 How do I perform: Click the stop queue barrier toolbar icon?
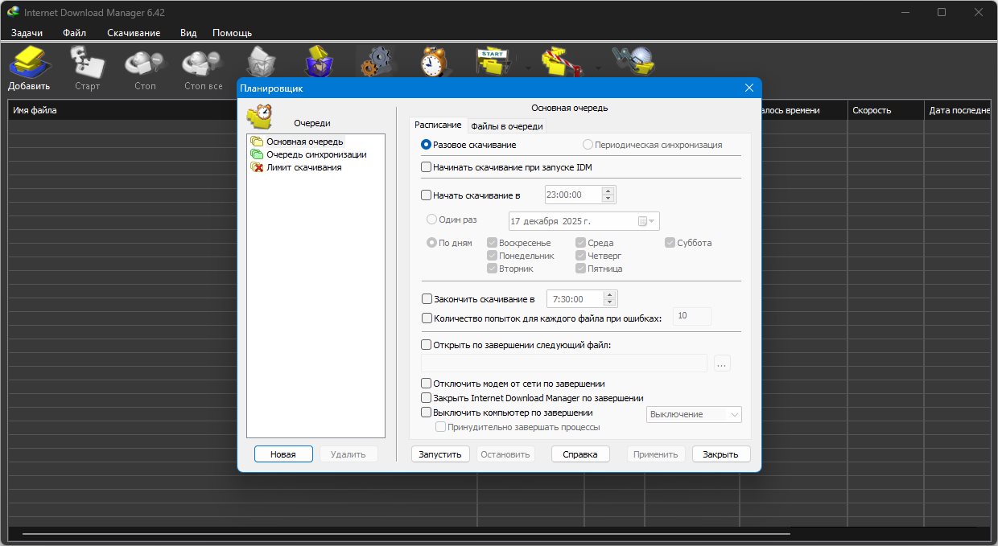563,62
